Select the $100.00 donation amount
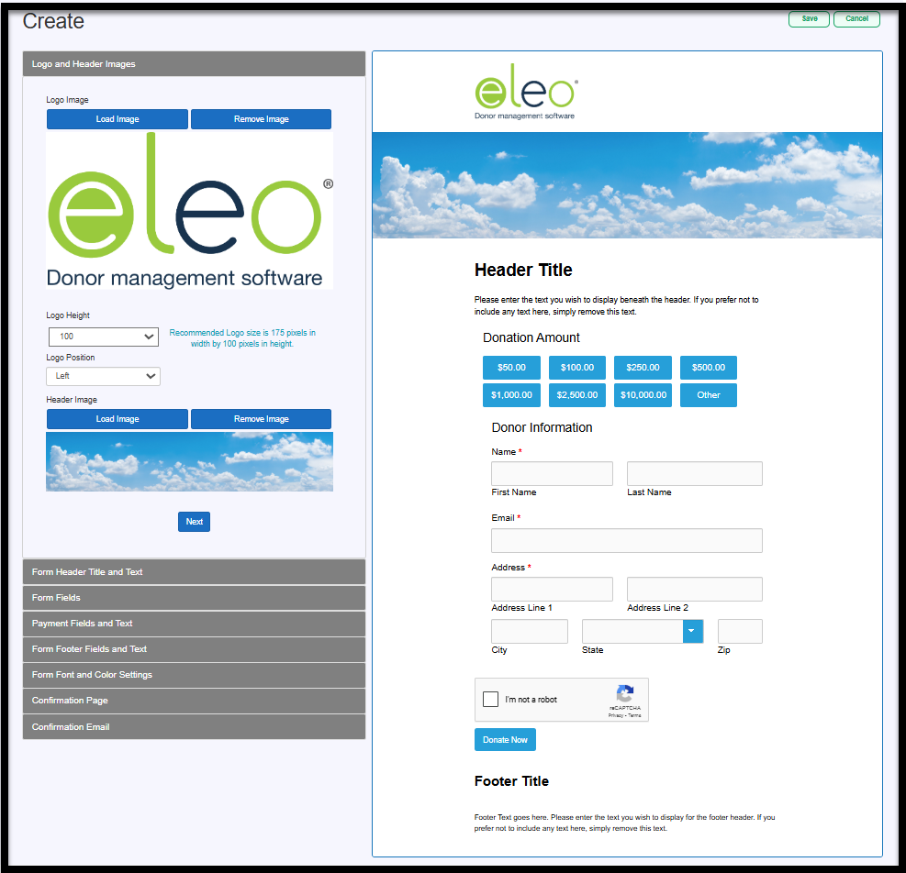906x873 pixels. click(577, 368)
